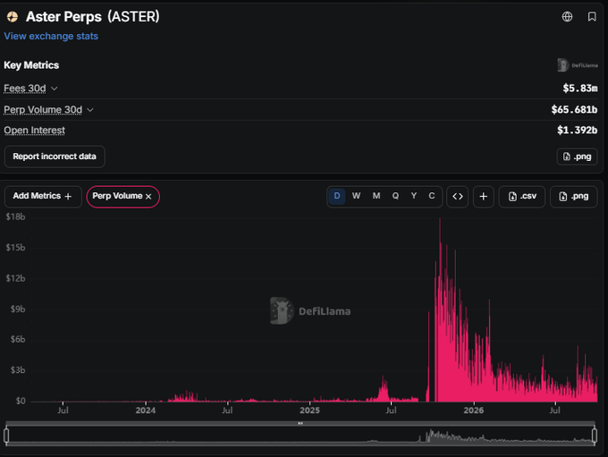Open View exchange stats link
The width and height of the screenshot is (608, 457).
click(x=51, y=36)
